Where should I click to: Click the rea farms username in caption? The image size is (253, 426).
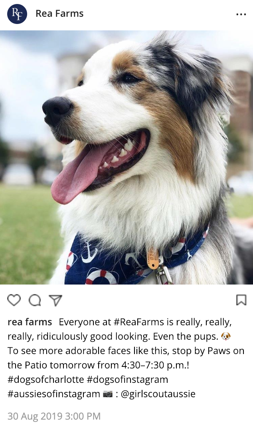[30, 322]
